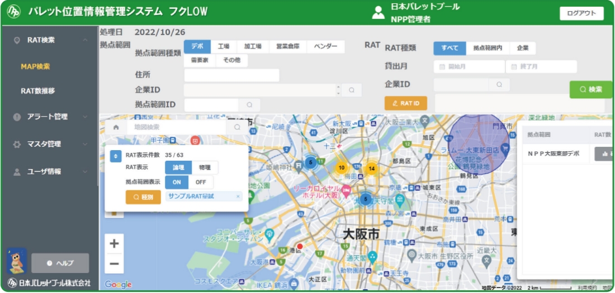Expand the マスタ管理 menu
Viewport: 615px width, 293px height.
[x=50, y=144]
